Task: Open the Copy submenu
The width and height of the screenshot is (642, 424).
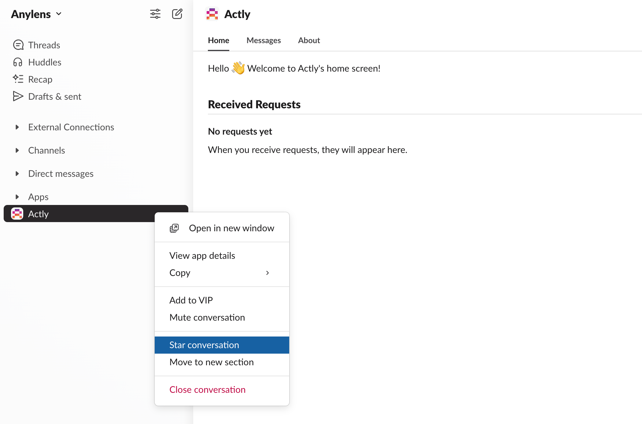Action: tap(222, 273)
